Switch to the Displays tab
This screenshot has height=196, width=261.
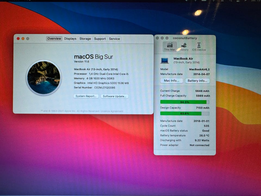[x=70, y=38]
